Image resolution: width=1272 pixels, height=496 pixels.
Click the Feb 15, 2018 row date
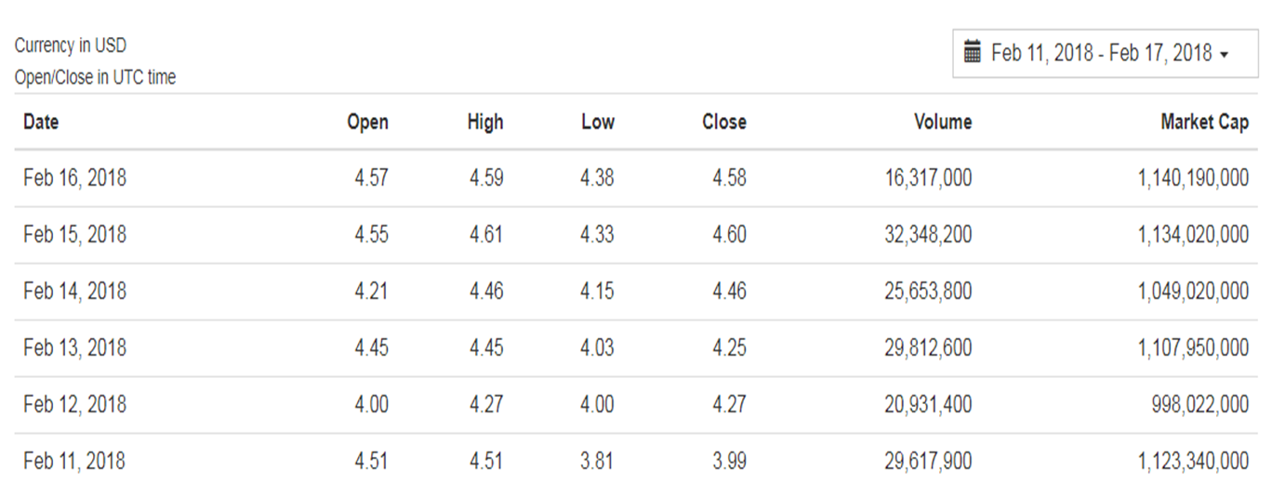(74, 235)
